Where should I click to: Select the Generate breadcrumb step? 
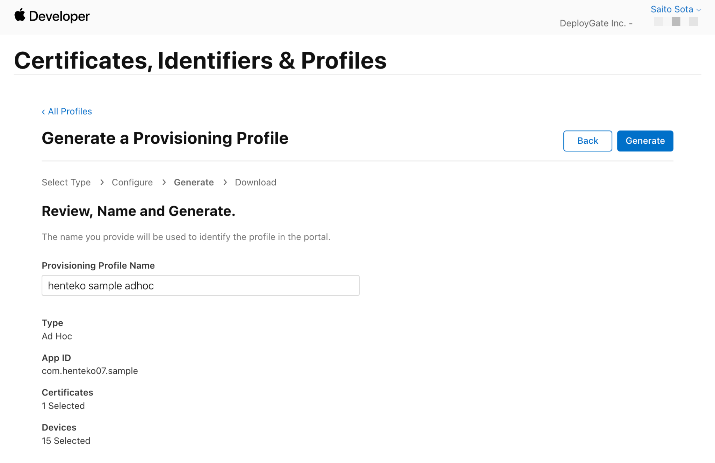[194, 182]
